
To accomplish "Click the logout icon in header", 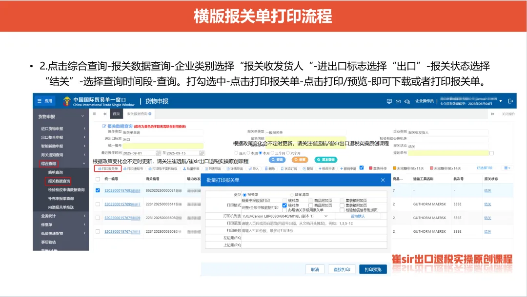I will coord(510,101).
